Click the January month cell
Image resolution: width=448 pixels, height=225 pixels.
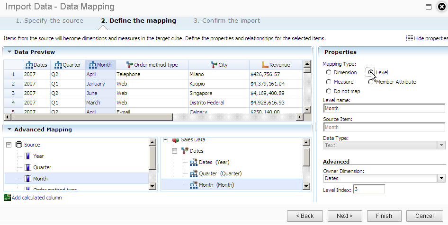pyautogui.click(x=100, y=84)
